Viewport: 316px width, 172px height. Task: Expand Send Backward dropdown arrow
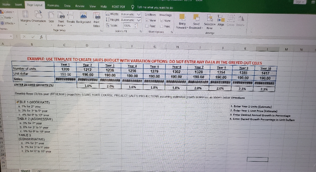coord(202,28)
